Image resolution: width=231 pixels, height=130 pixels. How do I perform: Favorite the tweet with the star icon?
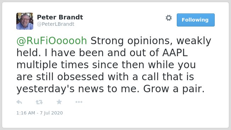click(x=59, y=102)
